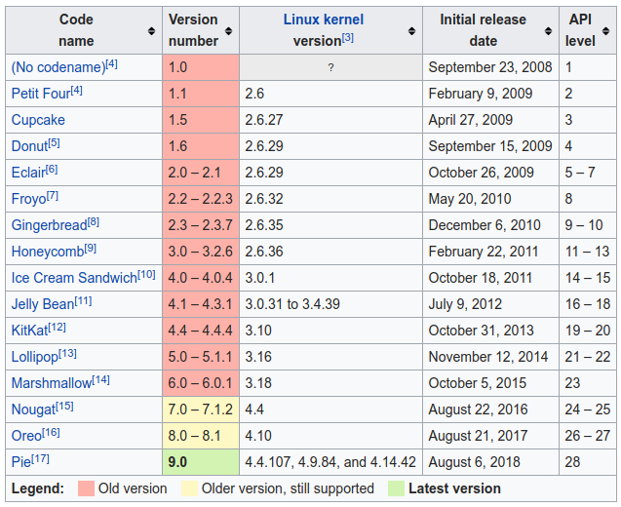Select date May 20, 2010
Viewport: 621px width, 507px height.
(x=470, y=199)
